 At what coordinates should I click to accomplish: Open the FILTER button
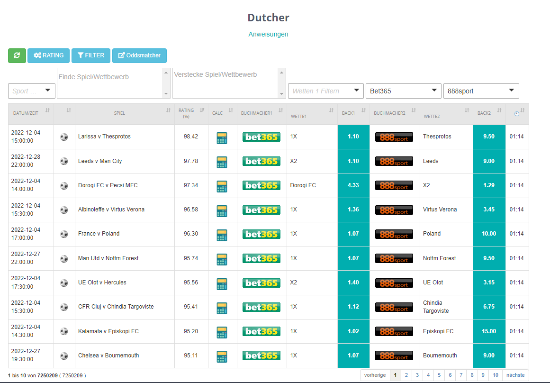click(x=91, y=55)
